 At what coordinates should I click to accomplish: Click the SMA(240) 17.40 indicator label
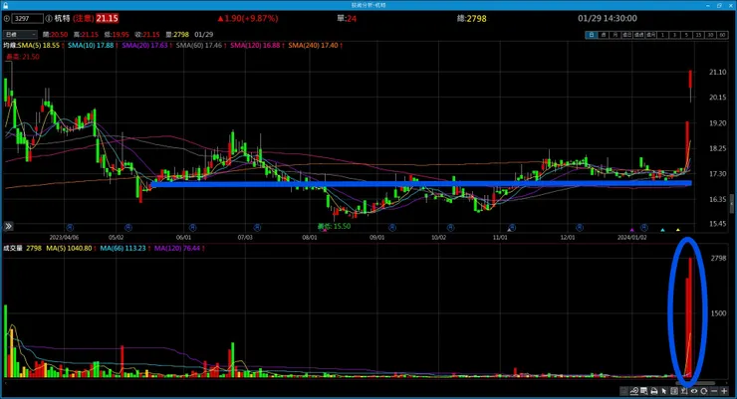point(313,46)
